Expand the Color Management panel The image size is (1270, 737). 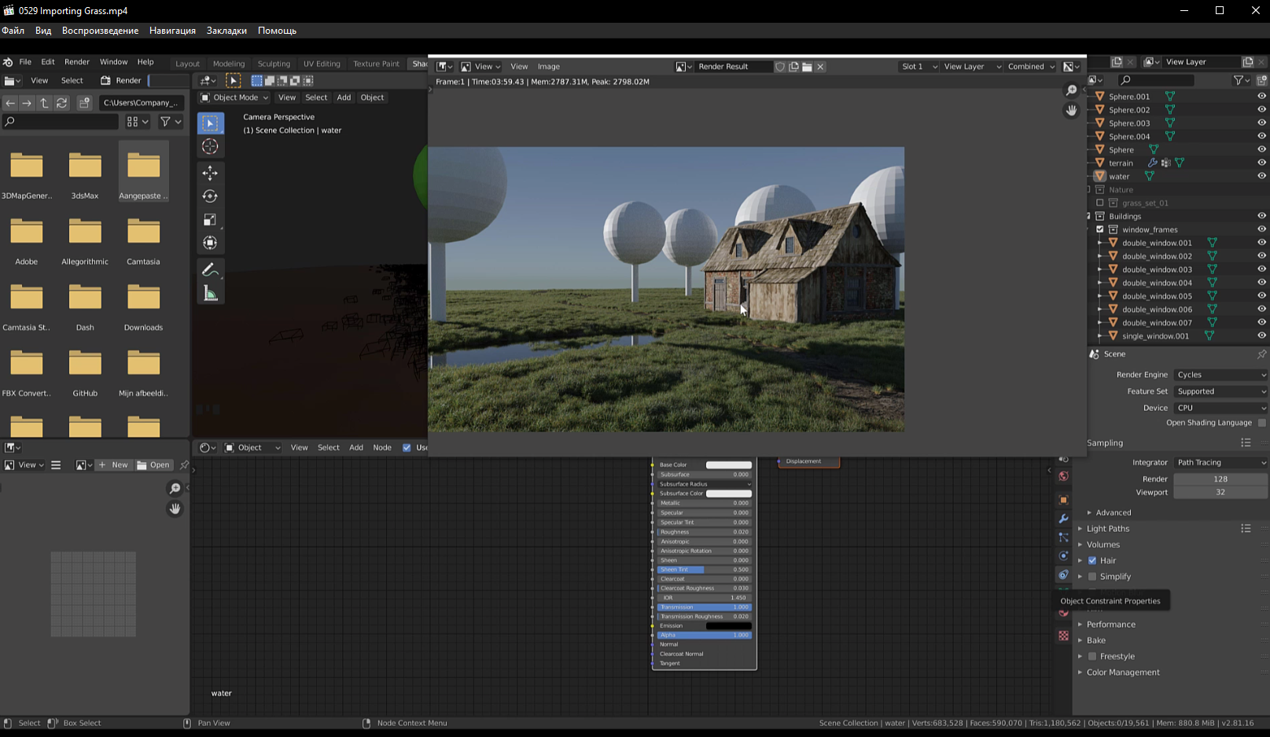coord(1122,673)
